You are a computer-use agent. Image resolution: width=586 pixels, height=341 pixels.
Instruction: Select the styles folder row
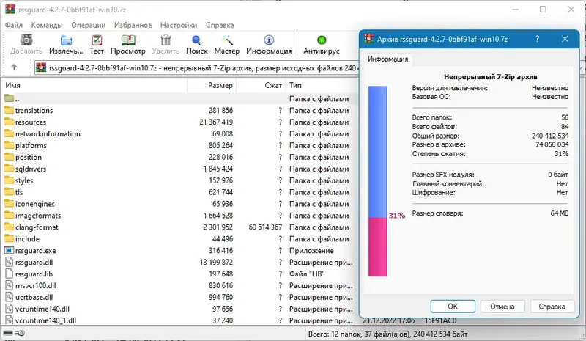[x=179, y=180]
